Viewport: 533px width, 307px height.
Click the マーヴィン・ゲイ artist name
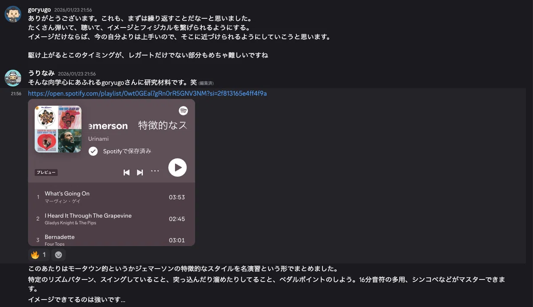tap(63, 201)
